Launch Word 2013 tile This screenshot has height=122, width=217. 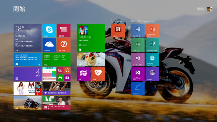click(138, 30)
